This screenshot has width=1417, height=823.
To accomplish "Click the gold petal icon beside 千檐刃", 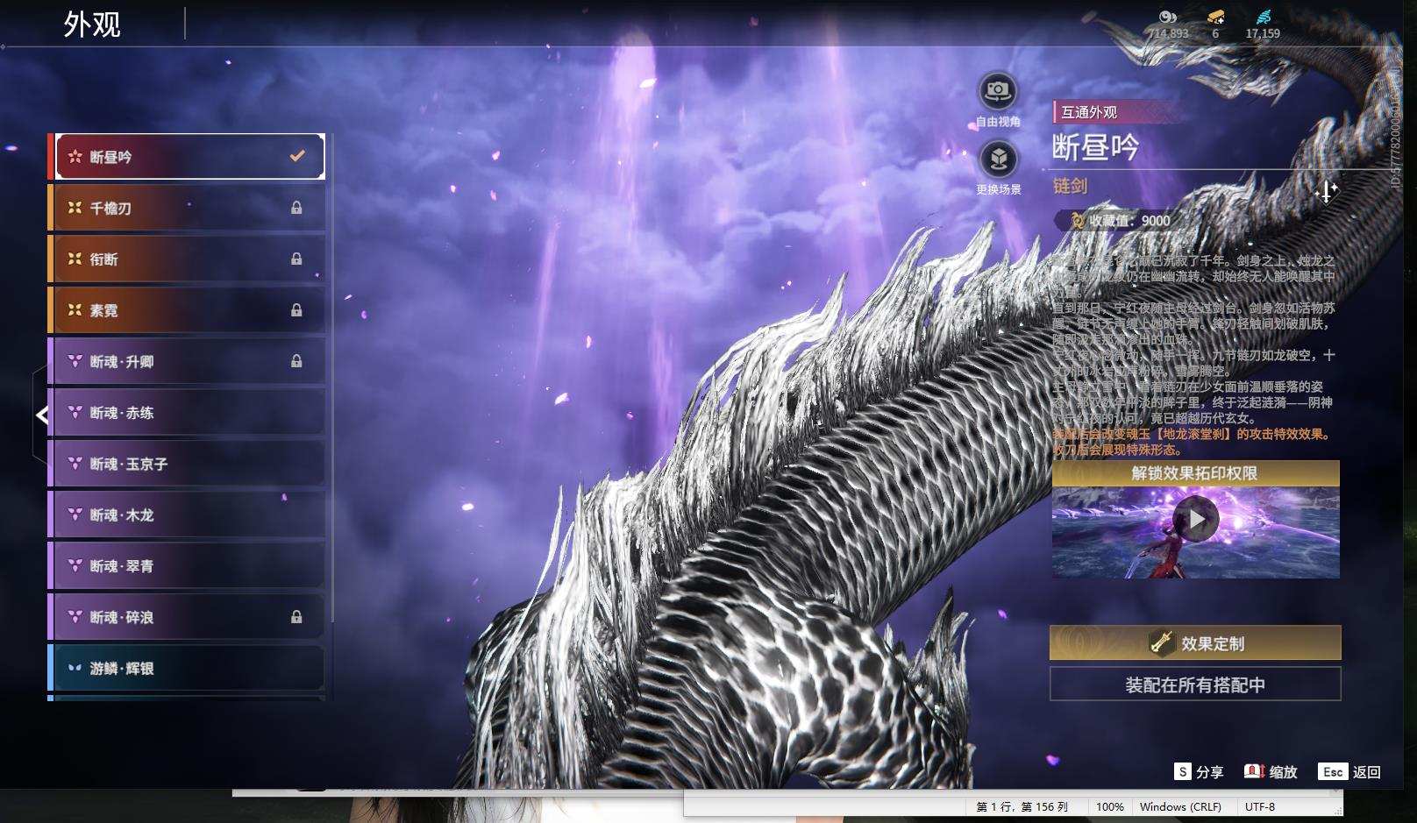I will pyautogui.click(x=75, y=208).
